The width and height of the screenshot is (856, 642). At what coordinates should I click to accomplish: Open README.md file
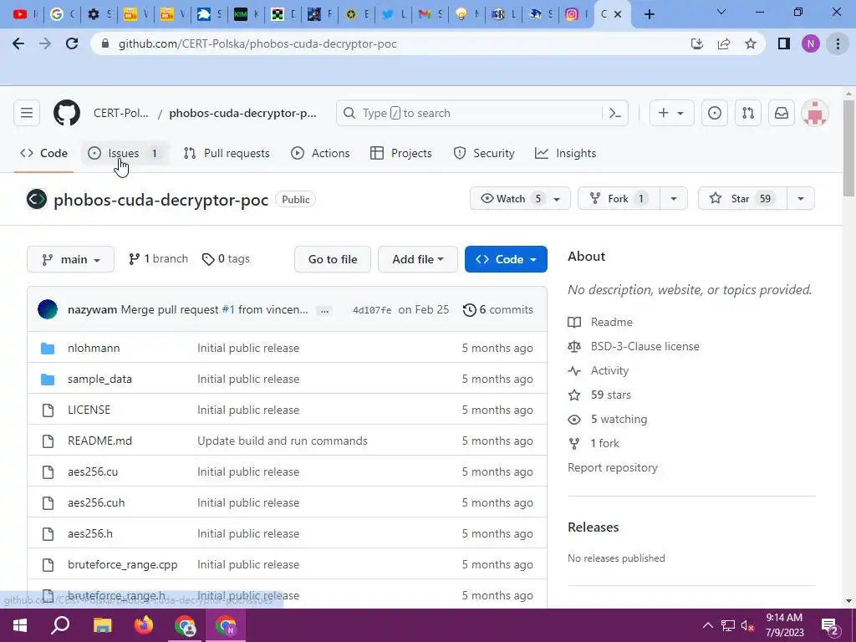click(100, 441)
